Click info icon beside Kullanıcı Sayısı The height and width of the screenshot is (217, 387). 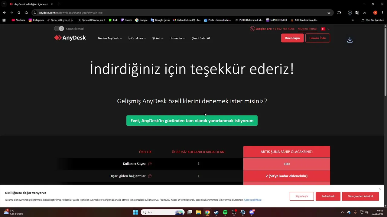click(x=150, y=164)
